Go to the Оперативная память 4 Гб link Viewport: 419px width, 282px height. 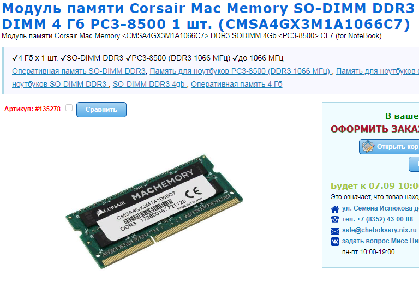[x=236, y=84]
